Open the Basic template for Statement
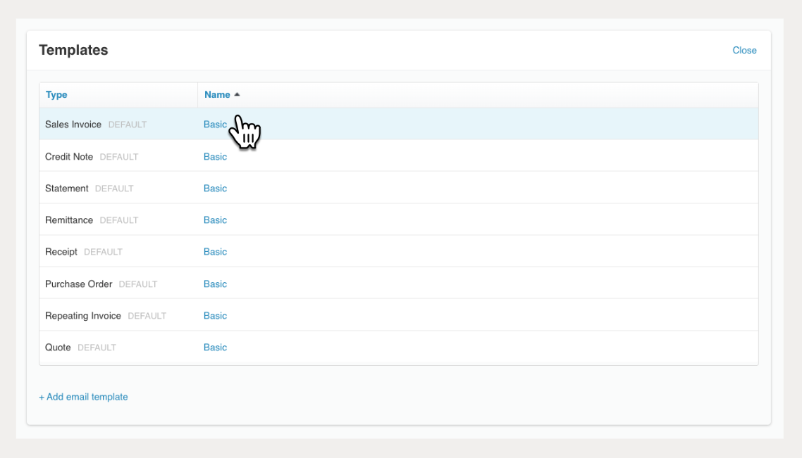Screen dimensions: 802x458 pyautogui.click(x=215, y=189)
